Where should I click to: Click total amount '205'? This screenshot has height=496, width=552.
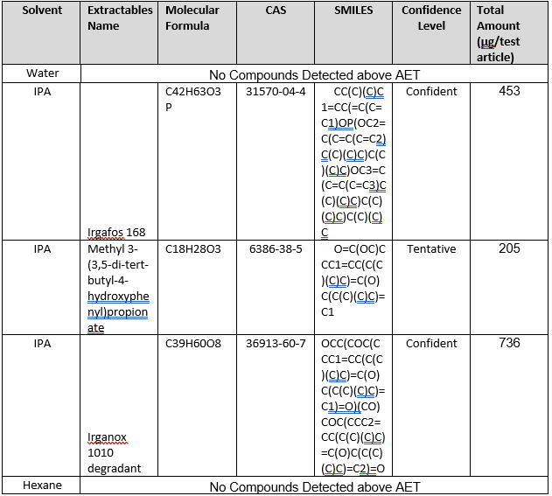tap(509, 248)
